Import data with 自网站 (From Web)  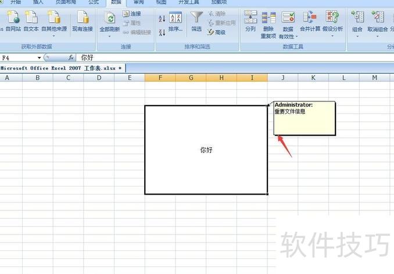[x=13, y=21]
